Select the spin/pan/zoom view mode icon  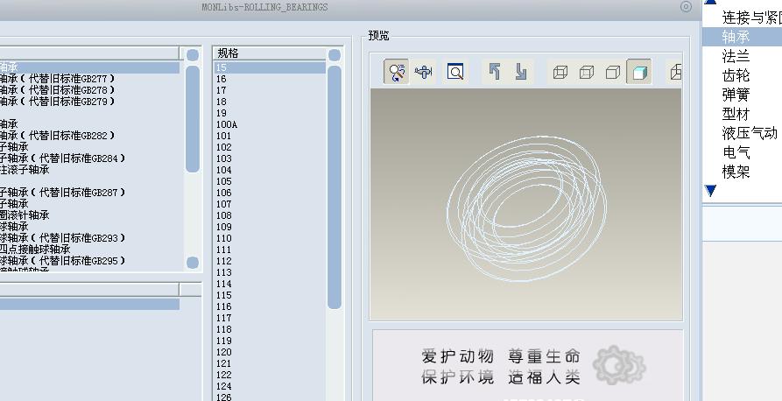point(397,72)
